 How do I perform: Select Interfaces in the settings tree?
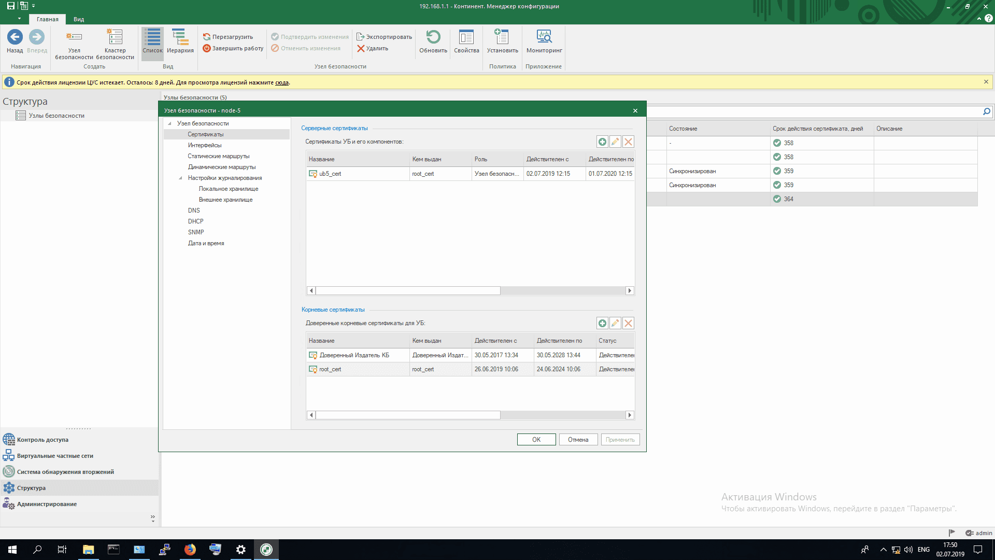pos(205,145)
